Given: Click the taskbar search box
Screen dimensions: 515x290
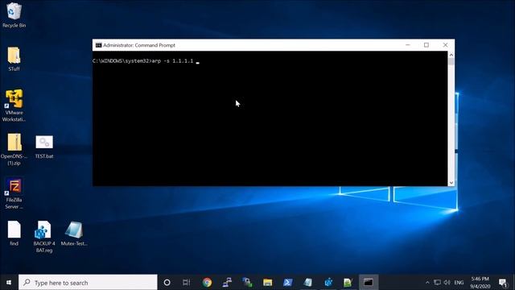Looking at the screenshot, I should click(88, 283).
